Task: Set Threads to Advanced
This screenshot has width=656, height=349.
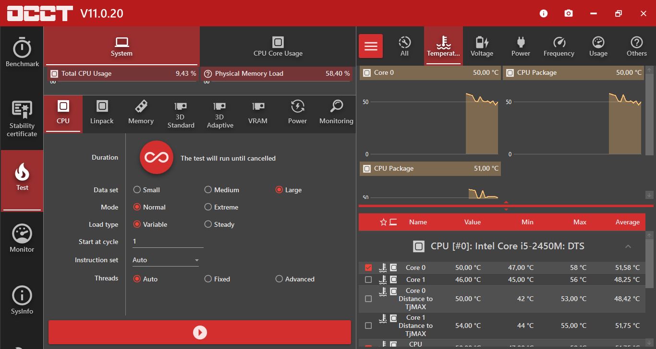Action: point(295,279)
